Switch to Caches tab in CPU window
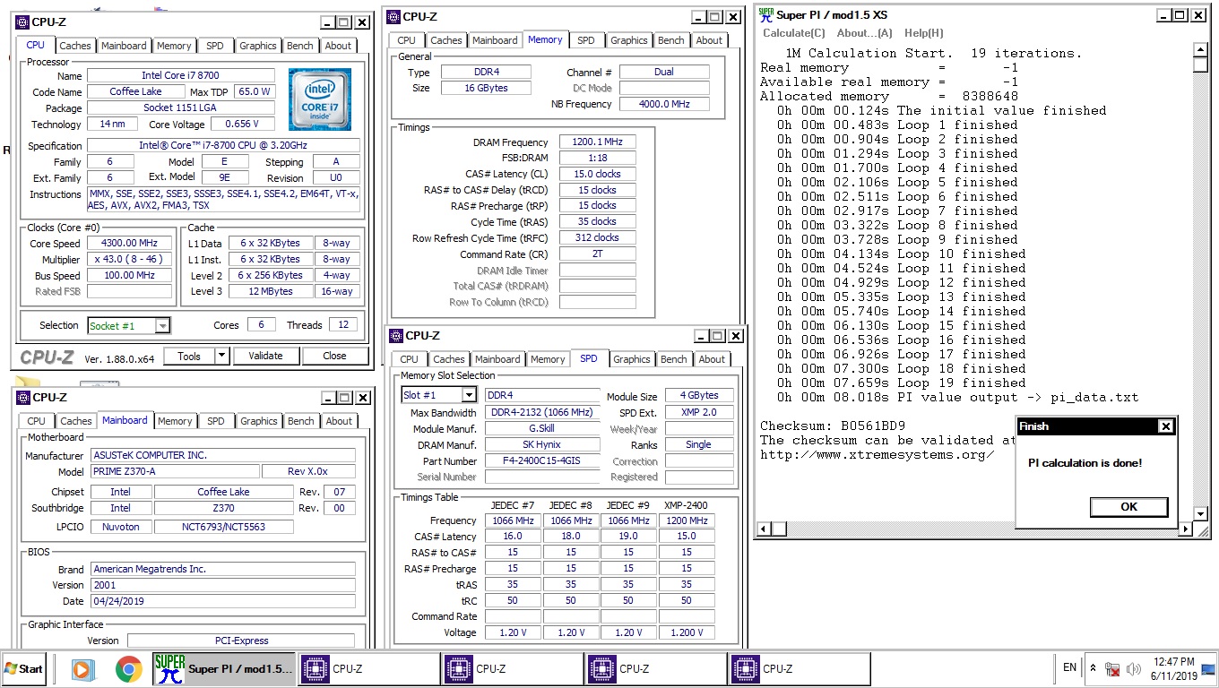The width and height of the screenshot is (1219, 688). (x=75, y=46)
